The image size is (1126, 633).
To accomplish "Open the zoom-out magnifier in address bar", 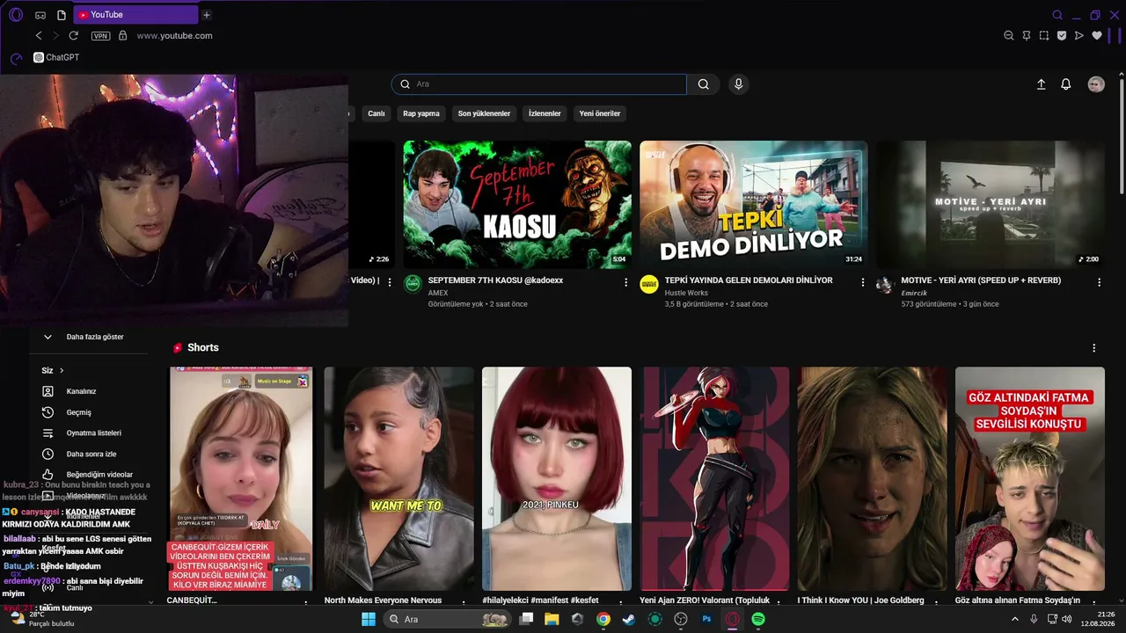I will tap(1009, 35).
